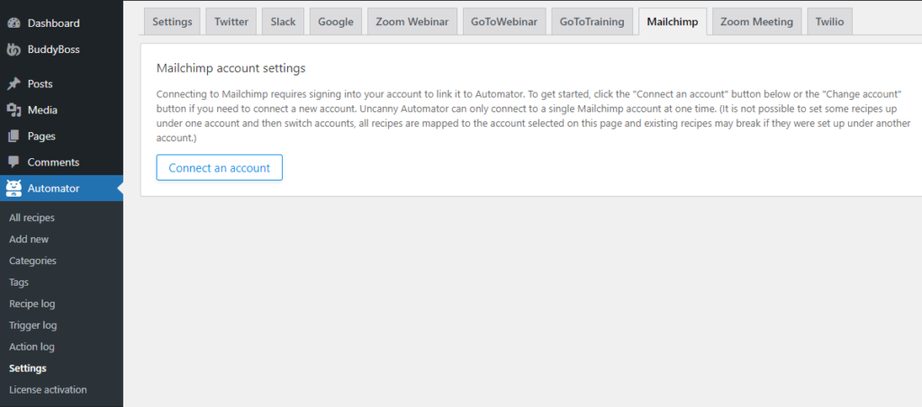Open Categories submenu link
The width and height of the screenshot is (922, 407).
33,261
